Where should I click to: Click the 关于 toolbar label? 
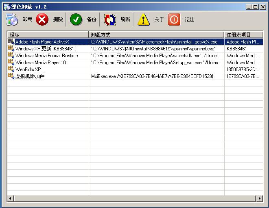tap(159, 19)
